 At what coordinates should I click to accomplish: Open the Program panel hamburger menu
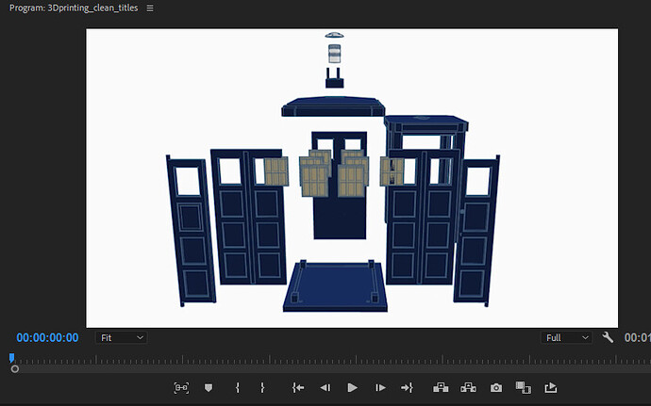[150, 8]
